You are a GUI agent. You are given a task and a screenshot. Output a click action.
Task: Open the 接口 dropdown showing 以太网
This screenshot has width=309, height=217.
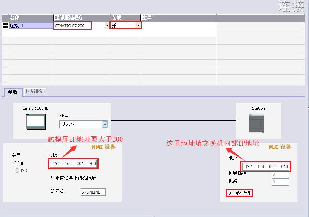105,124
